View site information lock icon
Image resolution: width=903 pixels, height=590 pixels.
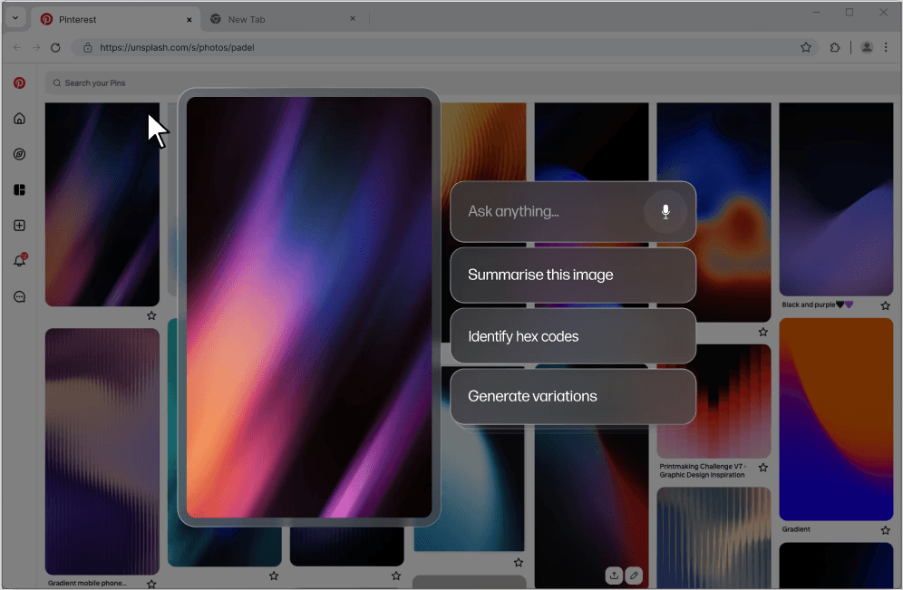coord(88,48)
